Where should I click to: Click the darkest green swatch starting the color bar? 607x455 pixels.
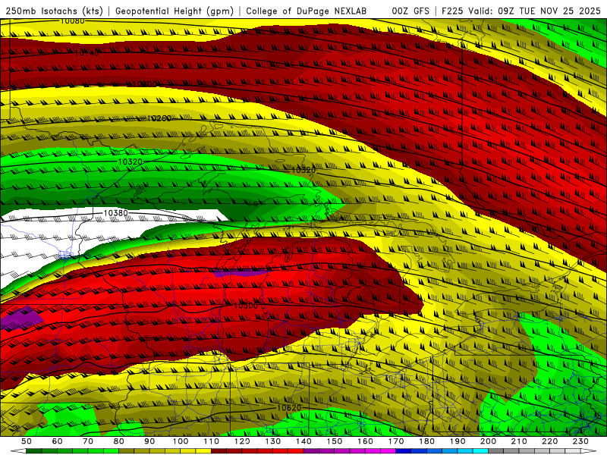coord(34,451)
